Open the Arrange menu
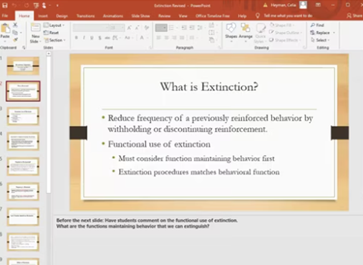Viewport: 363px width, 265px height. point(245,32)
